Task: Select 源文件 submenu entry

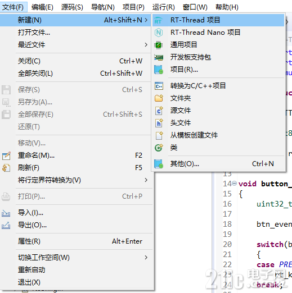Action: 218,111
